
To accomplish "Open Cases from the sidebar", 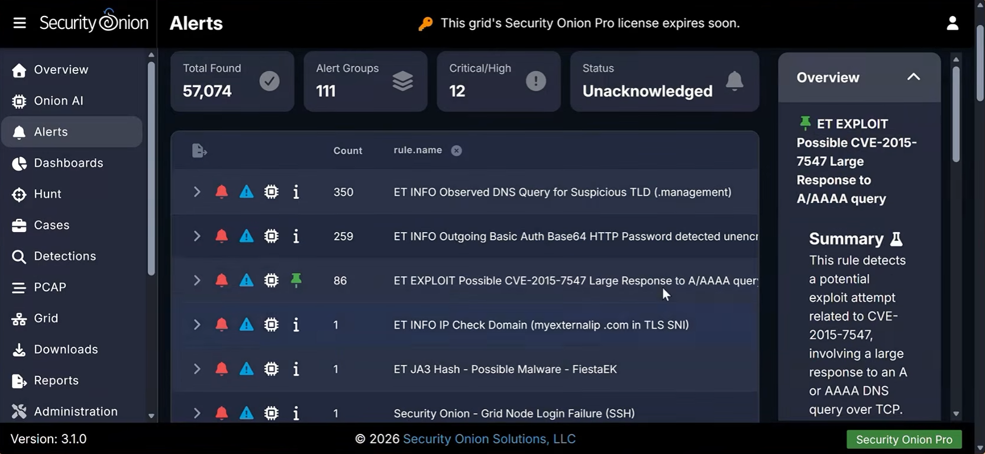I will tap(72, 225).
